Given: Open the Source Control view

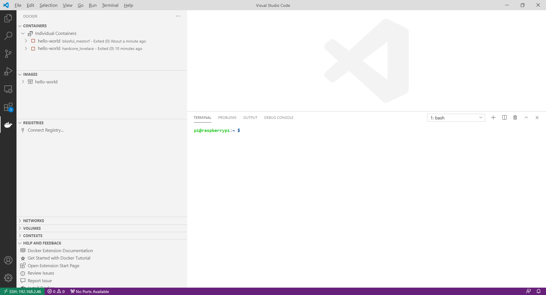Looking at the screenshot, I should coord(8,54).
